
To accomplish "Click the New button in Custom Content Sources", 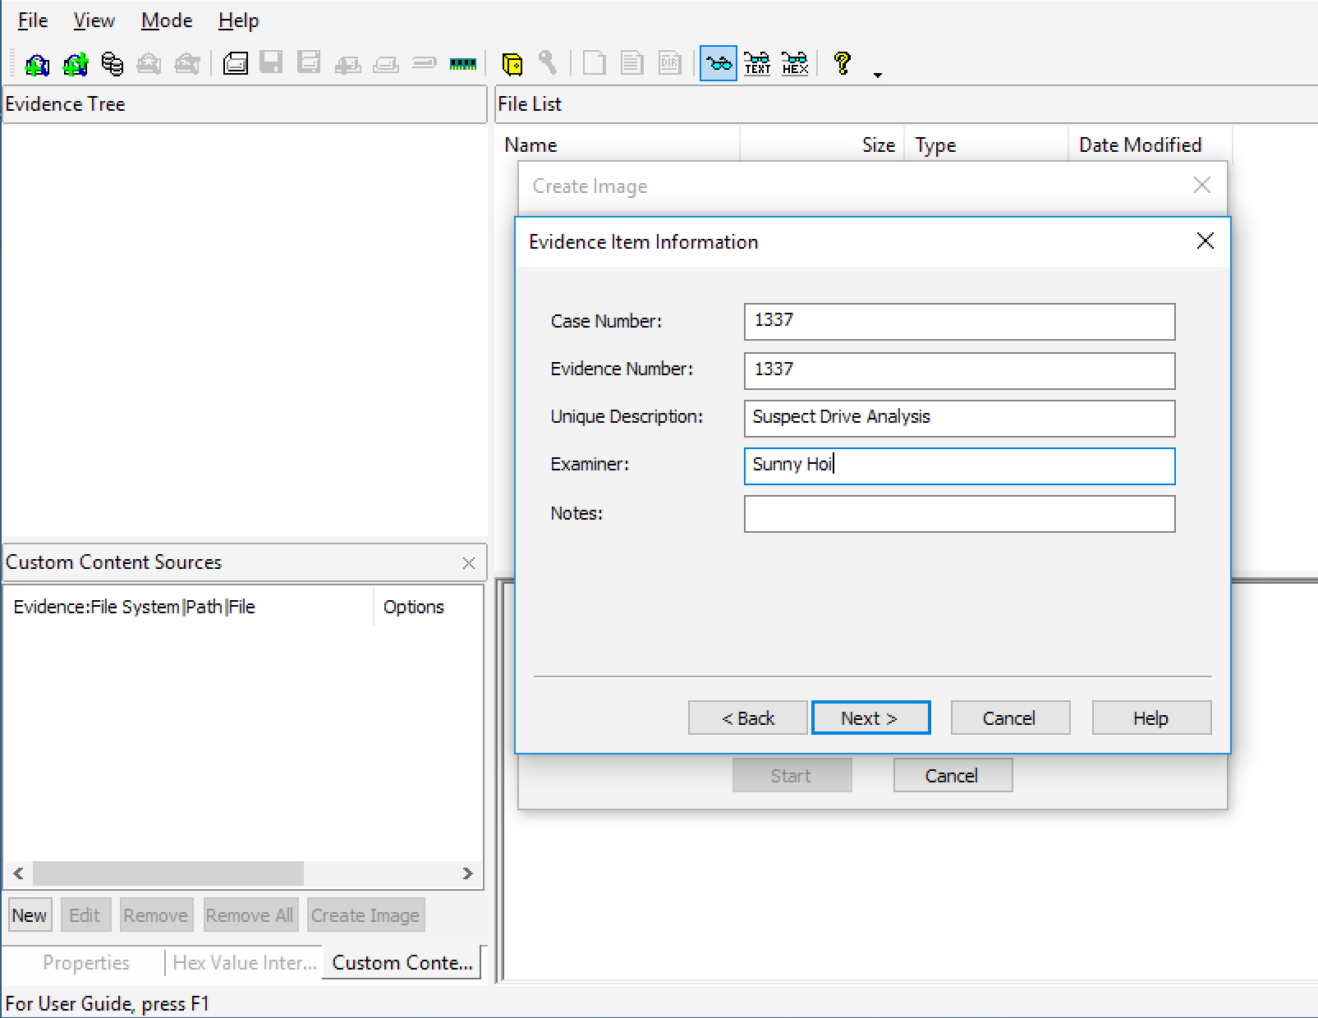I will coord(30,915).
